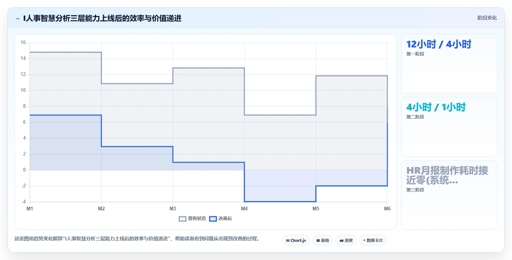Open the 12小时 / 4小时 first-stage card

(x=449, y=64)
